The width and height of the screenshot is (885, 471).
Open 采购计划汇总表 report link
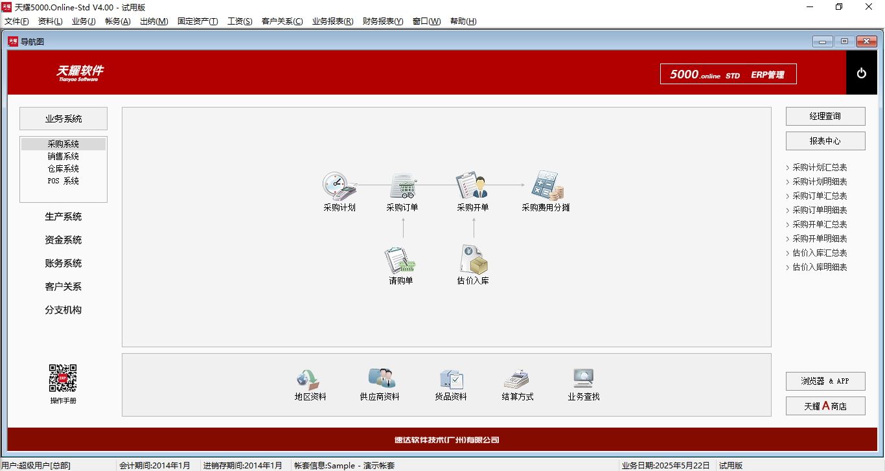coord(820,167)
